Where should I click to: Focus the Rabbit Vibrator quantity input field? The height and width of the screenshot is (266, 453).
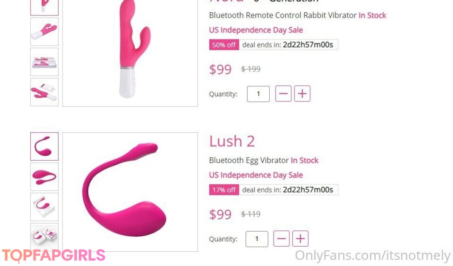258,94
